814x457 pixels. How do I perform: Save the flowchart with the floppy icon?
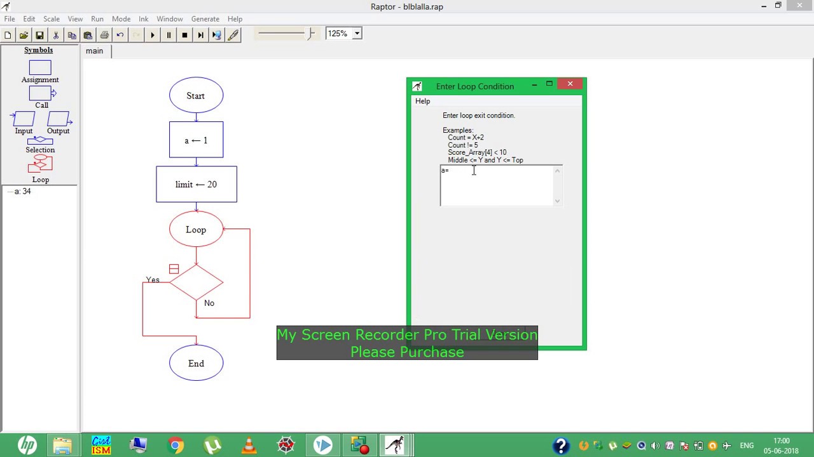(39, 36)
